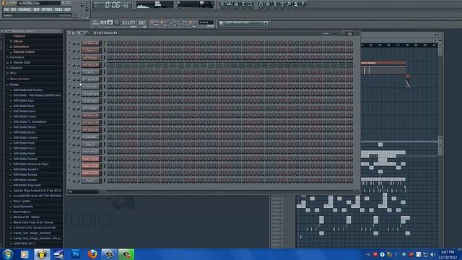462x260 pixels.
Task: Open the 808 Mafia 808 Drums folder
Action: 27,90
